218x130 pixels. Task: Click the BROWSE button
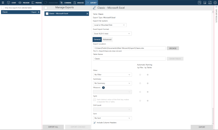[x=173, y=48]
